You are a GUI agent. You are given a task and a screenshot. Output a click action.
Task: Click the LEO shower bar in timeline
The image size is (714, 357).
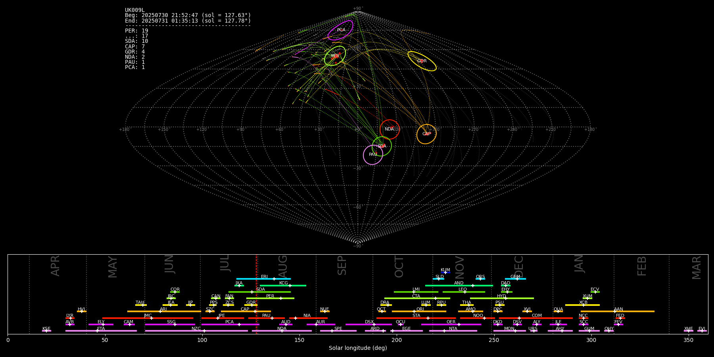[x=464, y=292]
